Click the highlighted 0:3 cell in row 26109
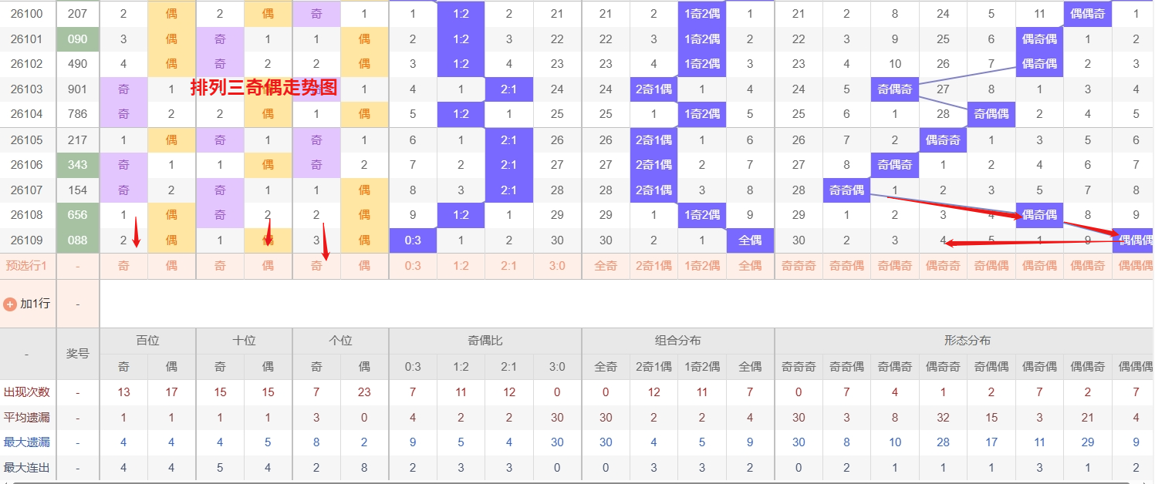The image size is (1155, 484). click(413, 240)
